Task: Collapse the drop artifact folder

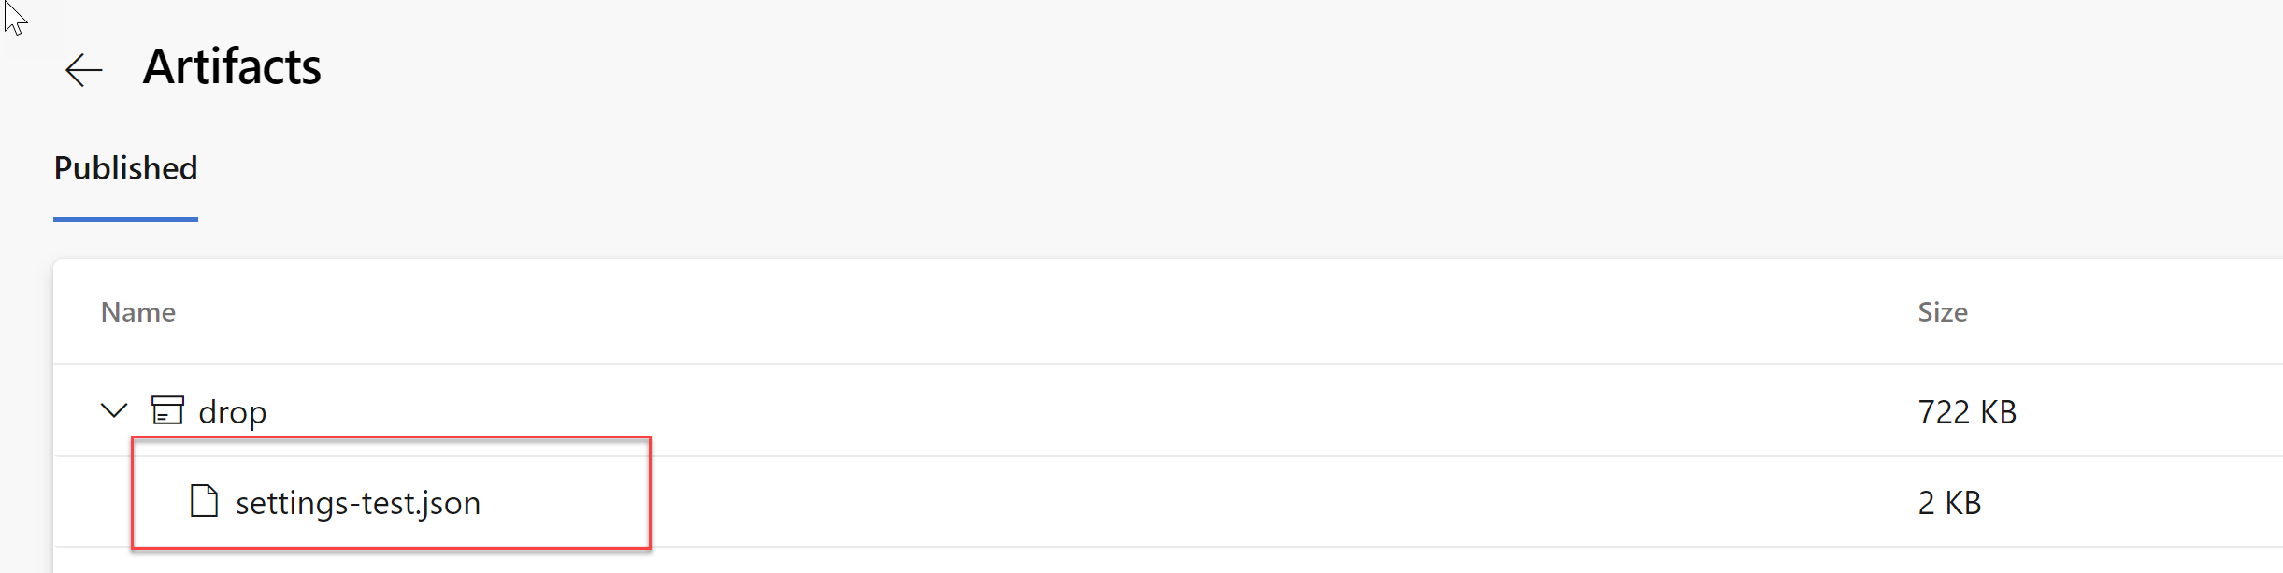Action: click(x=114, y=410)
